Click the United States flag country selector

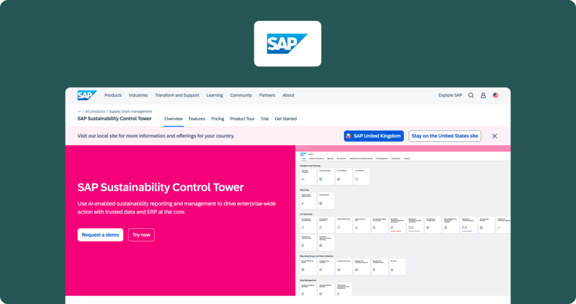click(x=496, y=96)
